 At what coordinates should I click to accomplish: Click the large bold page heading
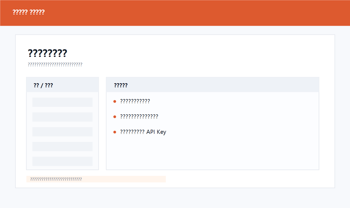pos(47,53)
